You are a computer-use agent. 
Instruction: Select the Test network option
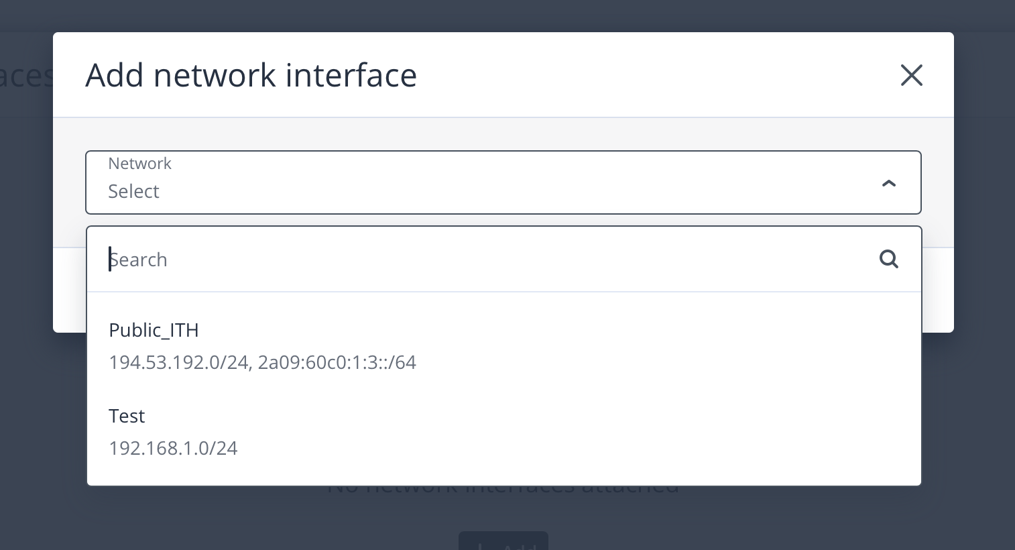click(127, 416)
